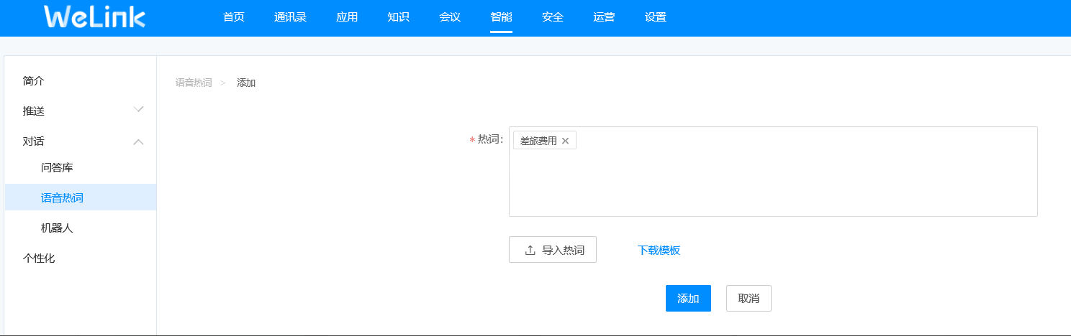Go back via 语音热词 breadcrumb
Screen dimensions: 1071x336
(194, 83)
